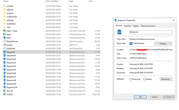Click the '02/06/2024 22:03' date cell
The width and height of the screenshot is (179, 110).
[53, 87]
